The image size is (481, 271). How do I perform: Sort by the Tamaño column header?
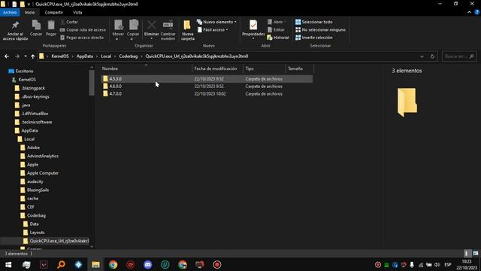tap(299, 69)
